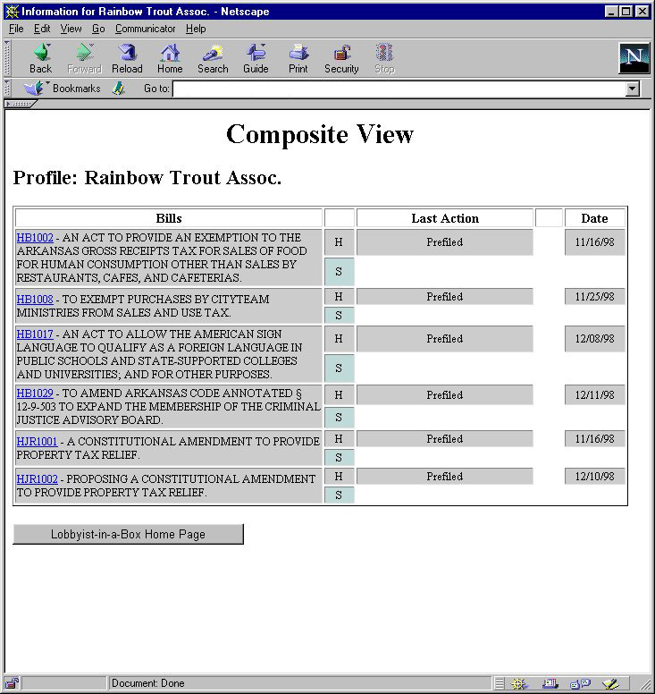Click into the Go to address field
The height and width of the screenshot is (694, 655).
tap(399, 89)
